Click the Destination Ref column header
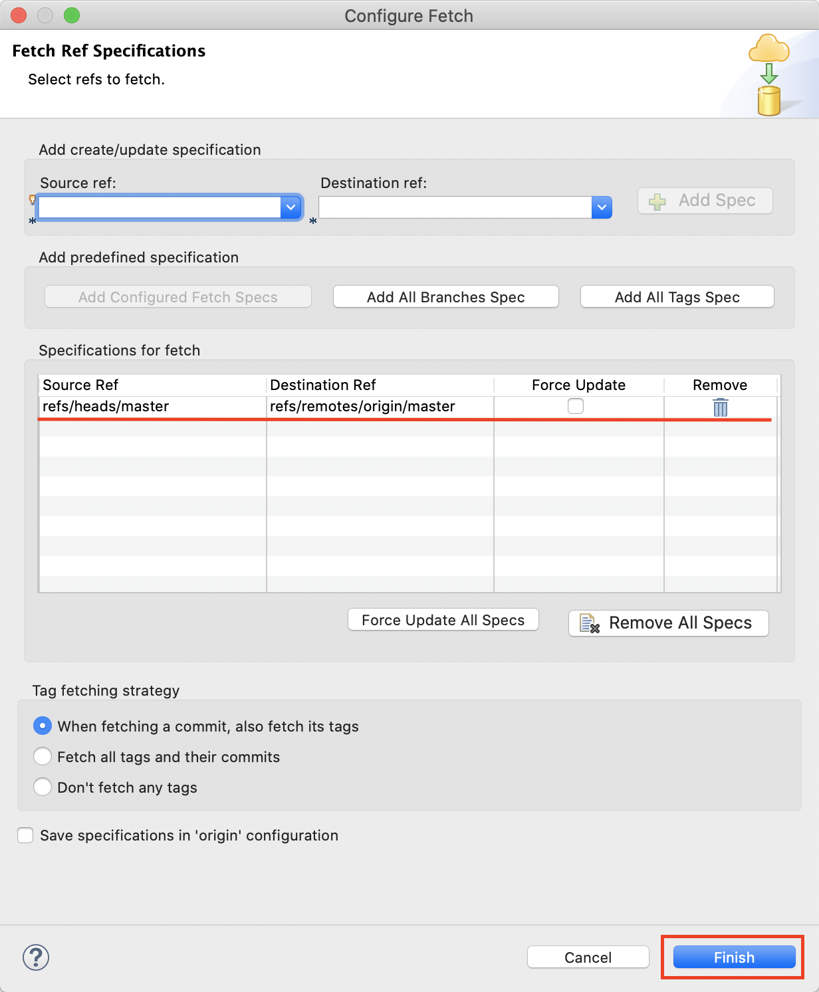 (380, 385)
